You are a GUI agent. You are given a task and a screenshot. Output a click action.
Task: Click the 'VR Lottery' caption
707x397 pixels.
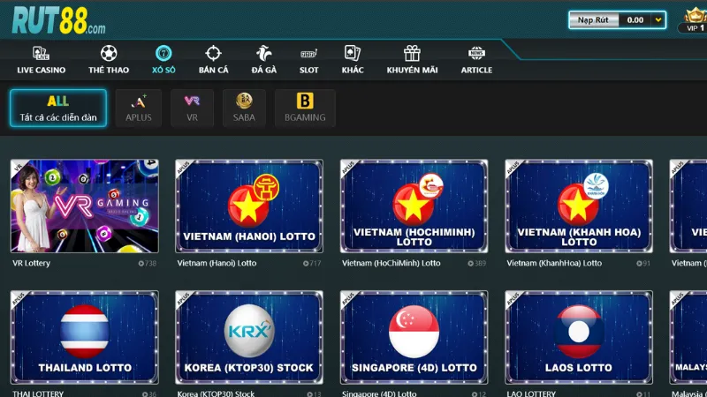[x=31, y=263]
